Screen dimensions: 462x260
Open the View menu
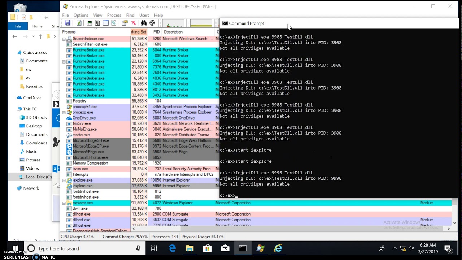(98, 15)
